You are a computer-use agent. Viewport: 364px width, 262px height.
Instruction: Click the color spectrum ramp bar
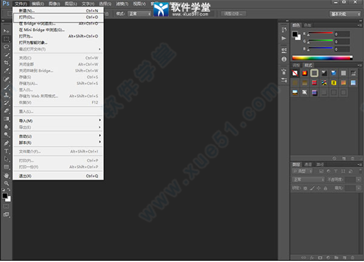(x=322, y=58)
